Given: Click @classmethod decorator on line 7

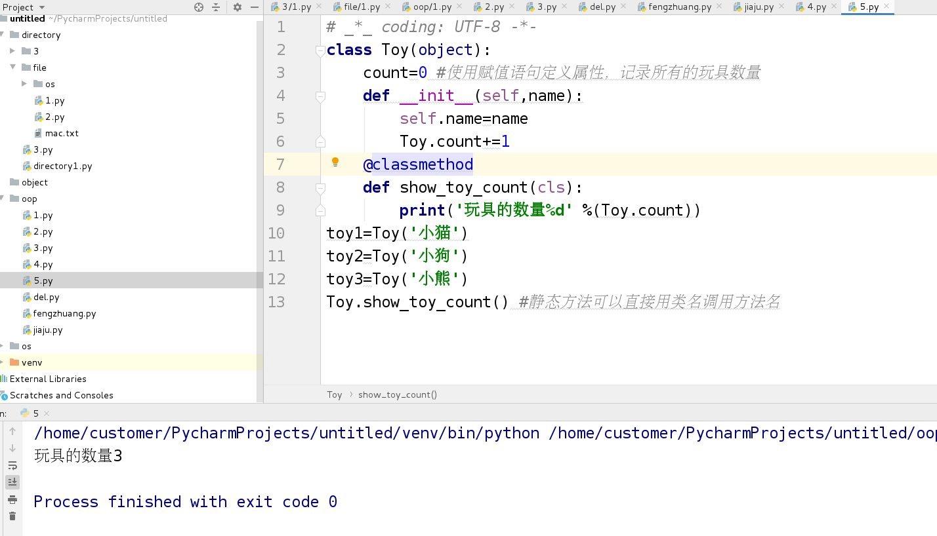Looking at the screenshot, I should 418,164.
